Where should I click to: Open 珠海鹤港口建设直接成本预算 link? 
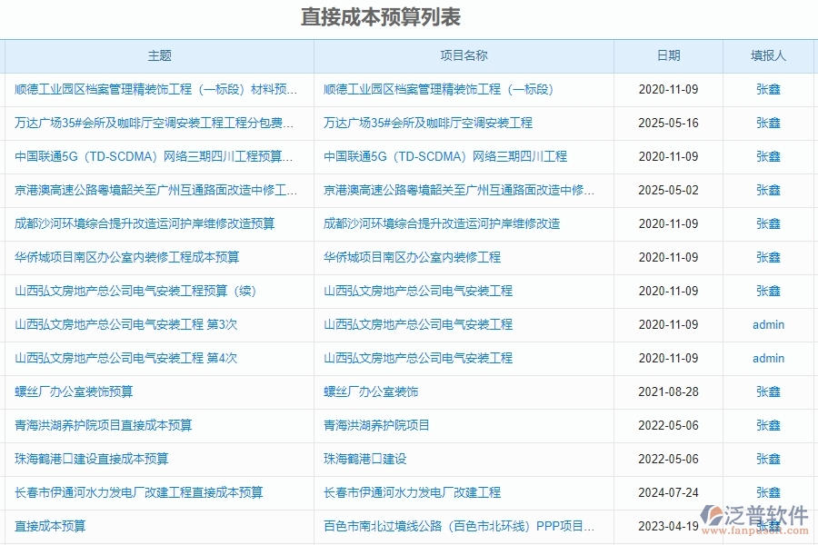pos(94,459)
